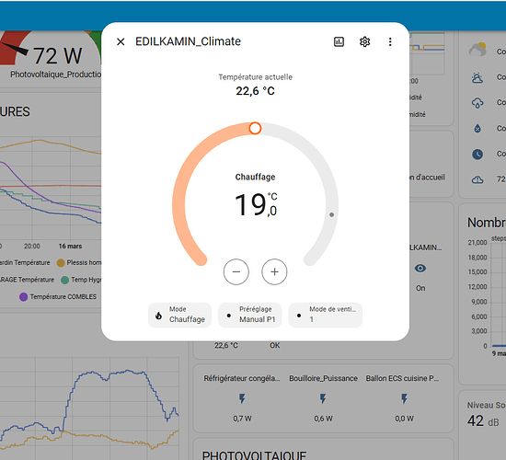Click the OK status text below dialog
This screenshot has height=460, width=506.
coord(275,345)
